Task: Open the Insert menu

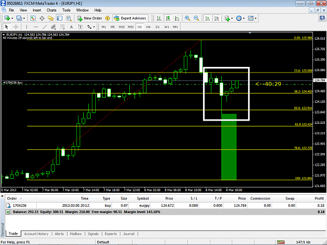Action: pyautogui.click(x=37, y=10)
